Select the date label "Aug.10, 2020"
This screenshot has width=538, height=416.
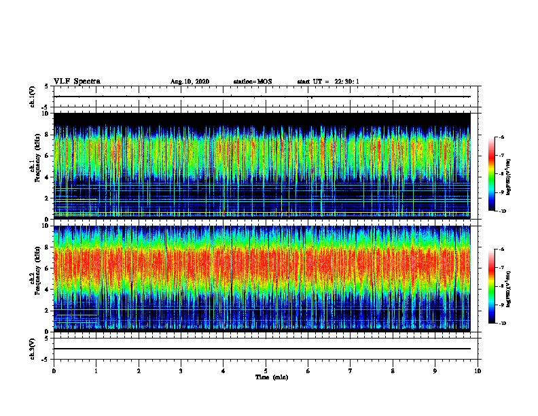pyautogui.click(x=190, y=82)
